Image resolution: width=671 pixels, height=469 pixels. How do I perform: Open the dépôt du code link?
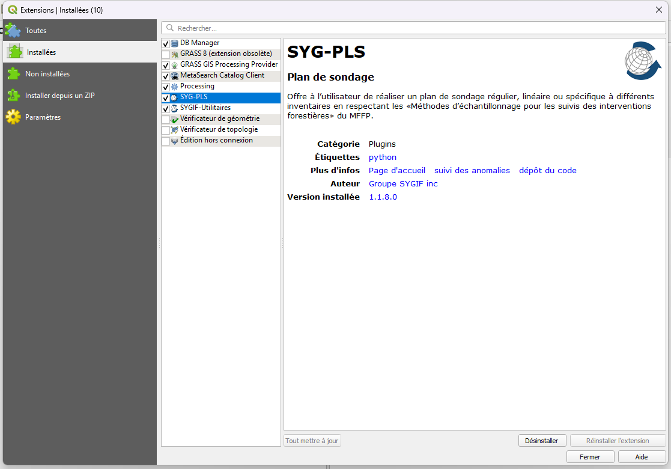547,171
